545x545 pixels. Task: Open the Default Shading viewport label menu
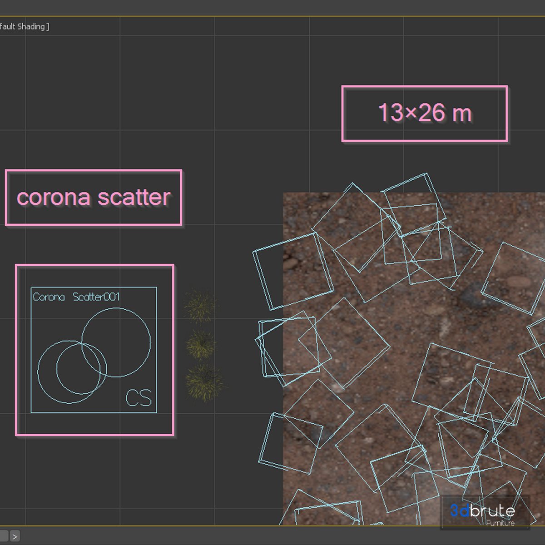pyautogui.click(x=24, y=26)
